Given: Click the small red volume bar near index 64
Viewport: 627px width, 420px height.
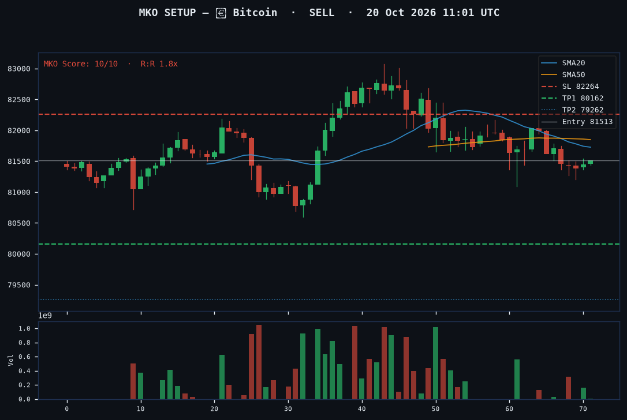Looking at the screenshot, I should point(539,395).
